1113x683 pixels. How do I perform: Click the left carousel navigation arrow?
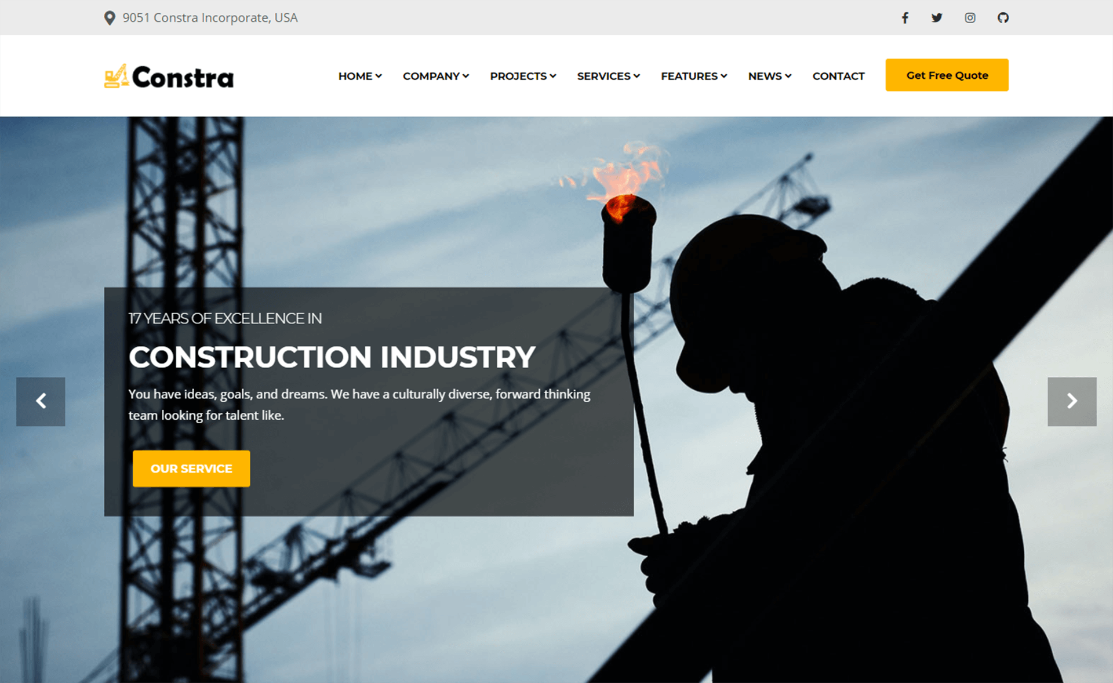tap(41, 401)
